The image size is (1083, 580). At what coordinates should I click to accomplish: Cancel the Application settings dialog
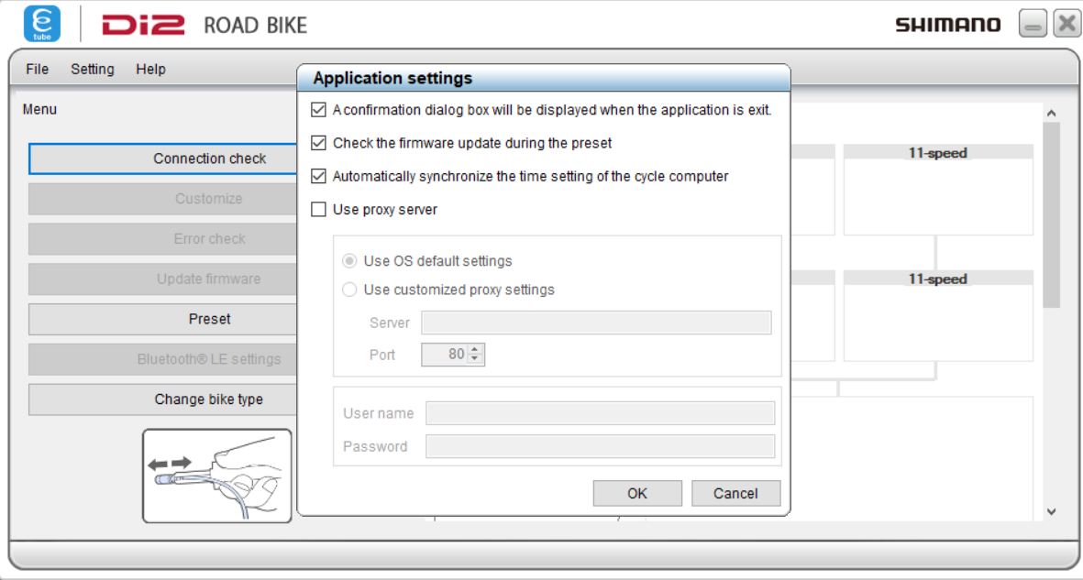coord(735,493)
